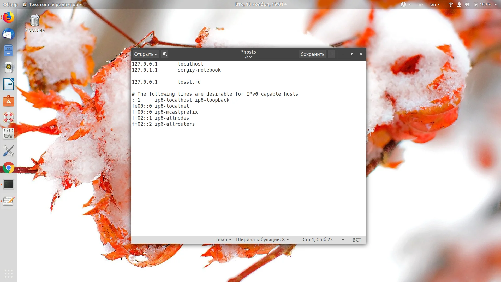
Task: Expand tab width 'Ширина табуляции: 8' dropdown
Action: [x=262, y=240]
